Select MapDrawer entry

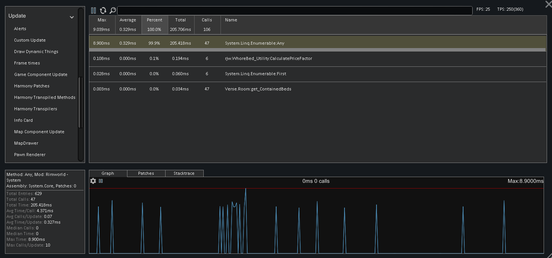26,143
